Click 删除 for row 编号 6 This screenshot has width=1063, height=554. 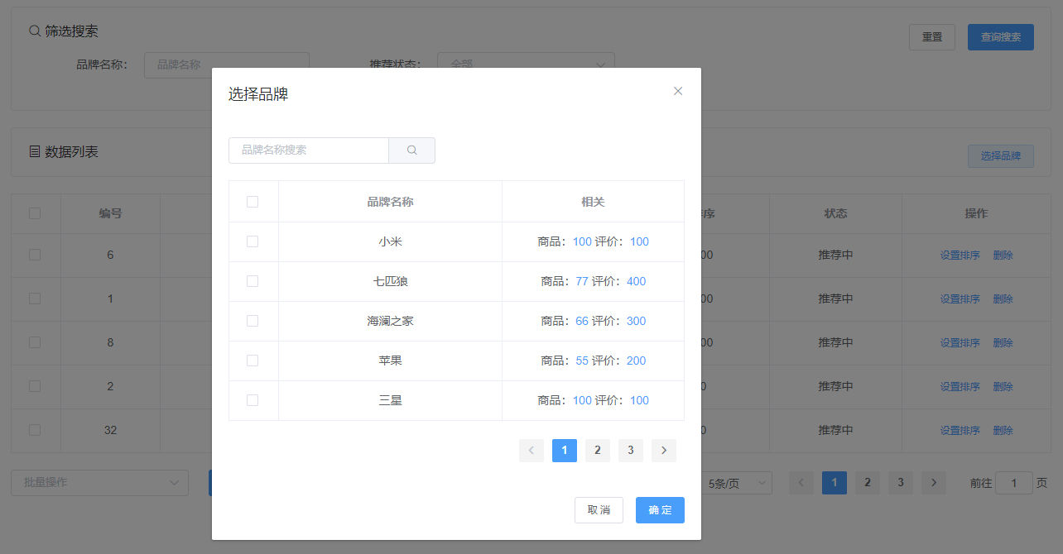[1003, 256]
